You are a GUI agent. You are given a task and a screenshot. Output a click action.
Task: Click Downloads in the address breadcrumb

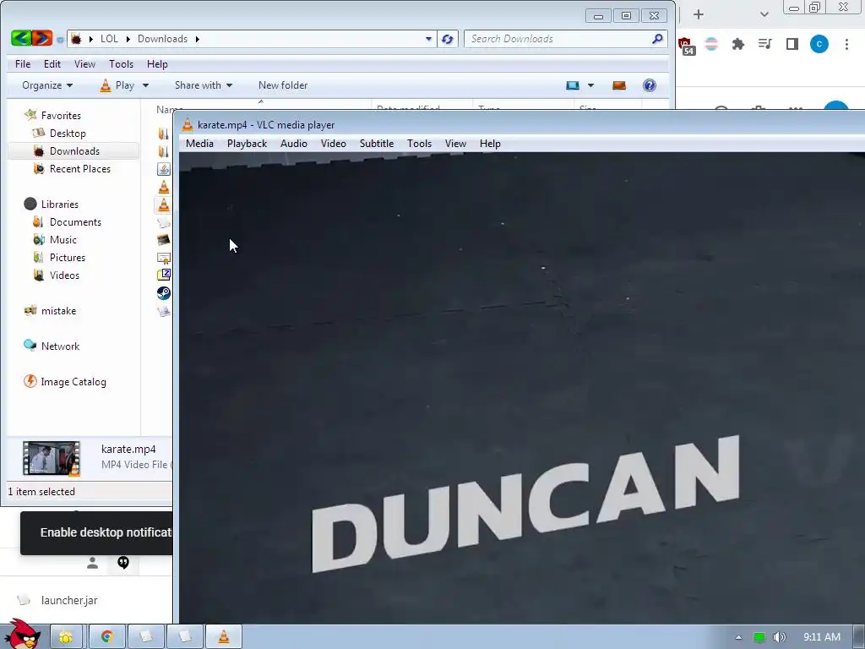(x=162, y=39)
